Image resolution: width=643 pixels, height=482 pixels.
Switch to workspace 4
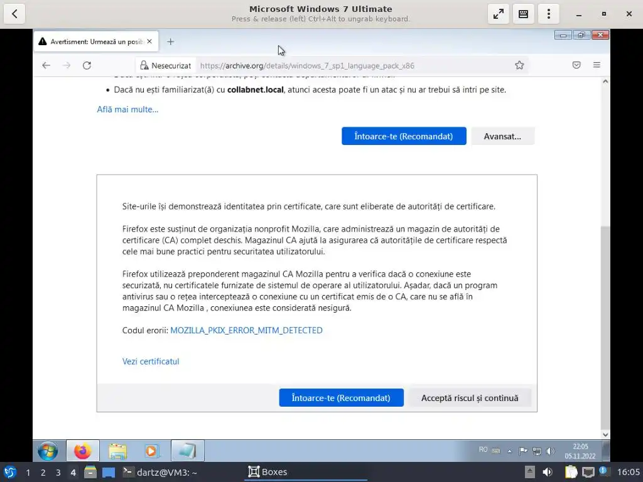click(x=73, y=473)
